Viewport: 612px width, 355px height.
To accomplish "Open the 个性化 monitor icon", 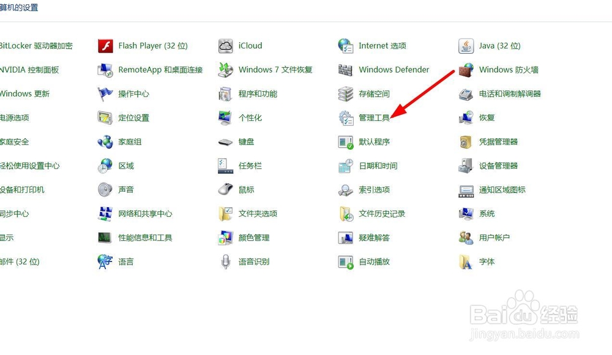I will [226, 118].
